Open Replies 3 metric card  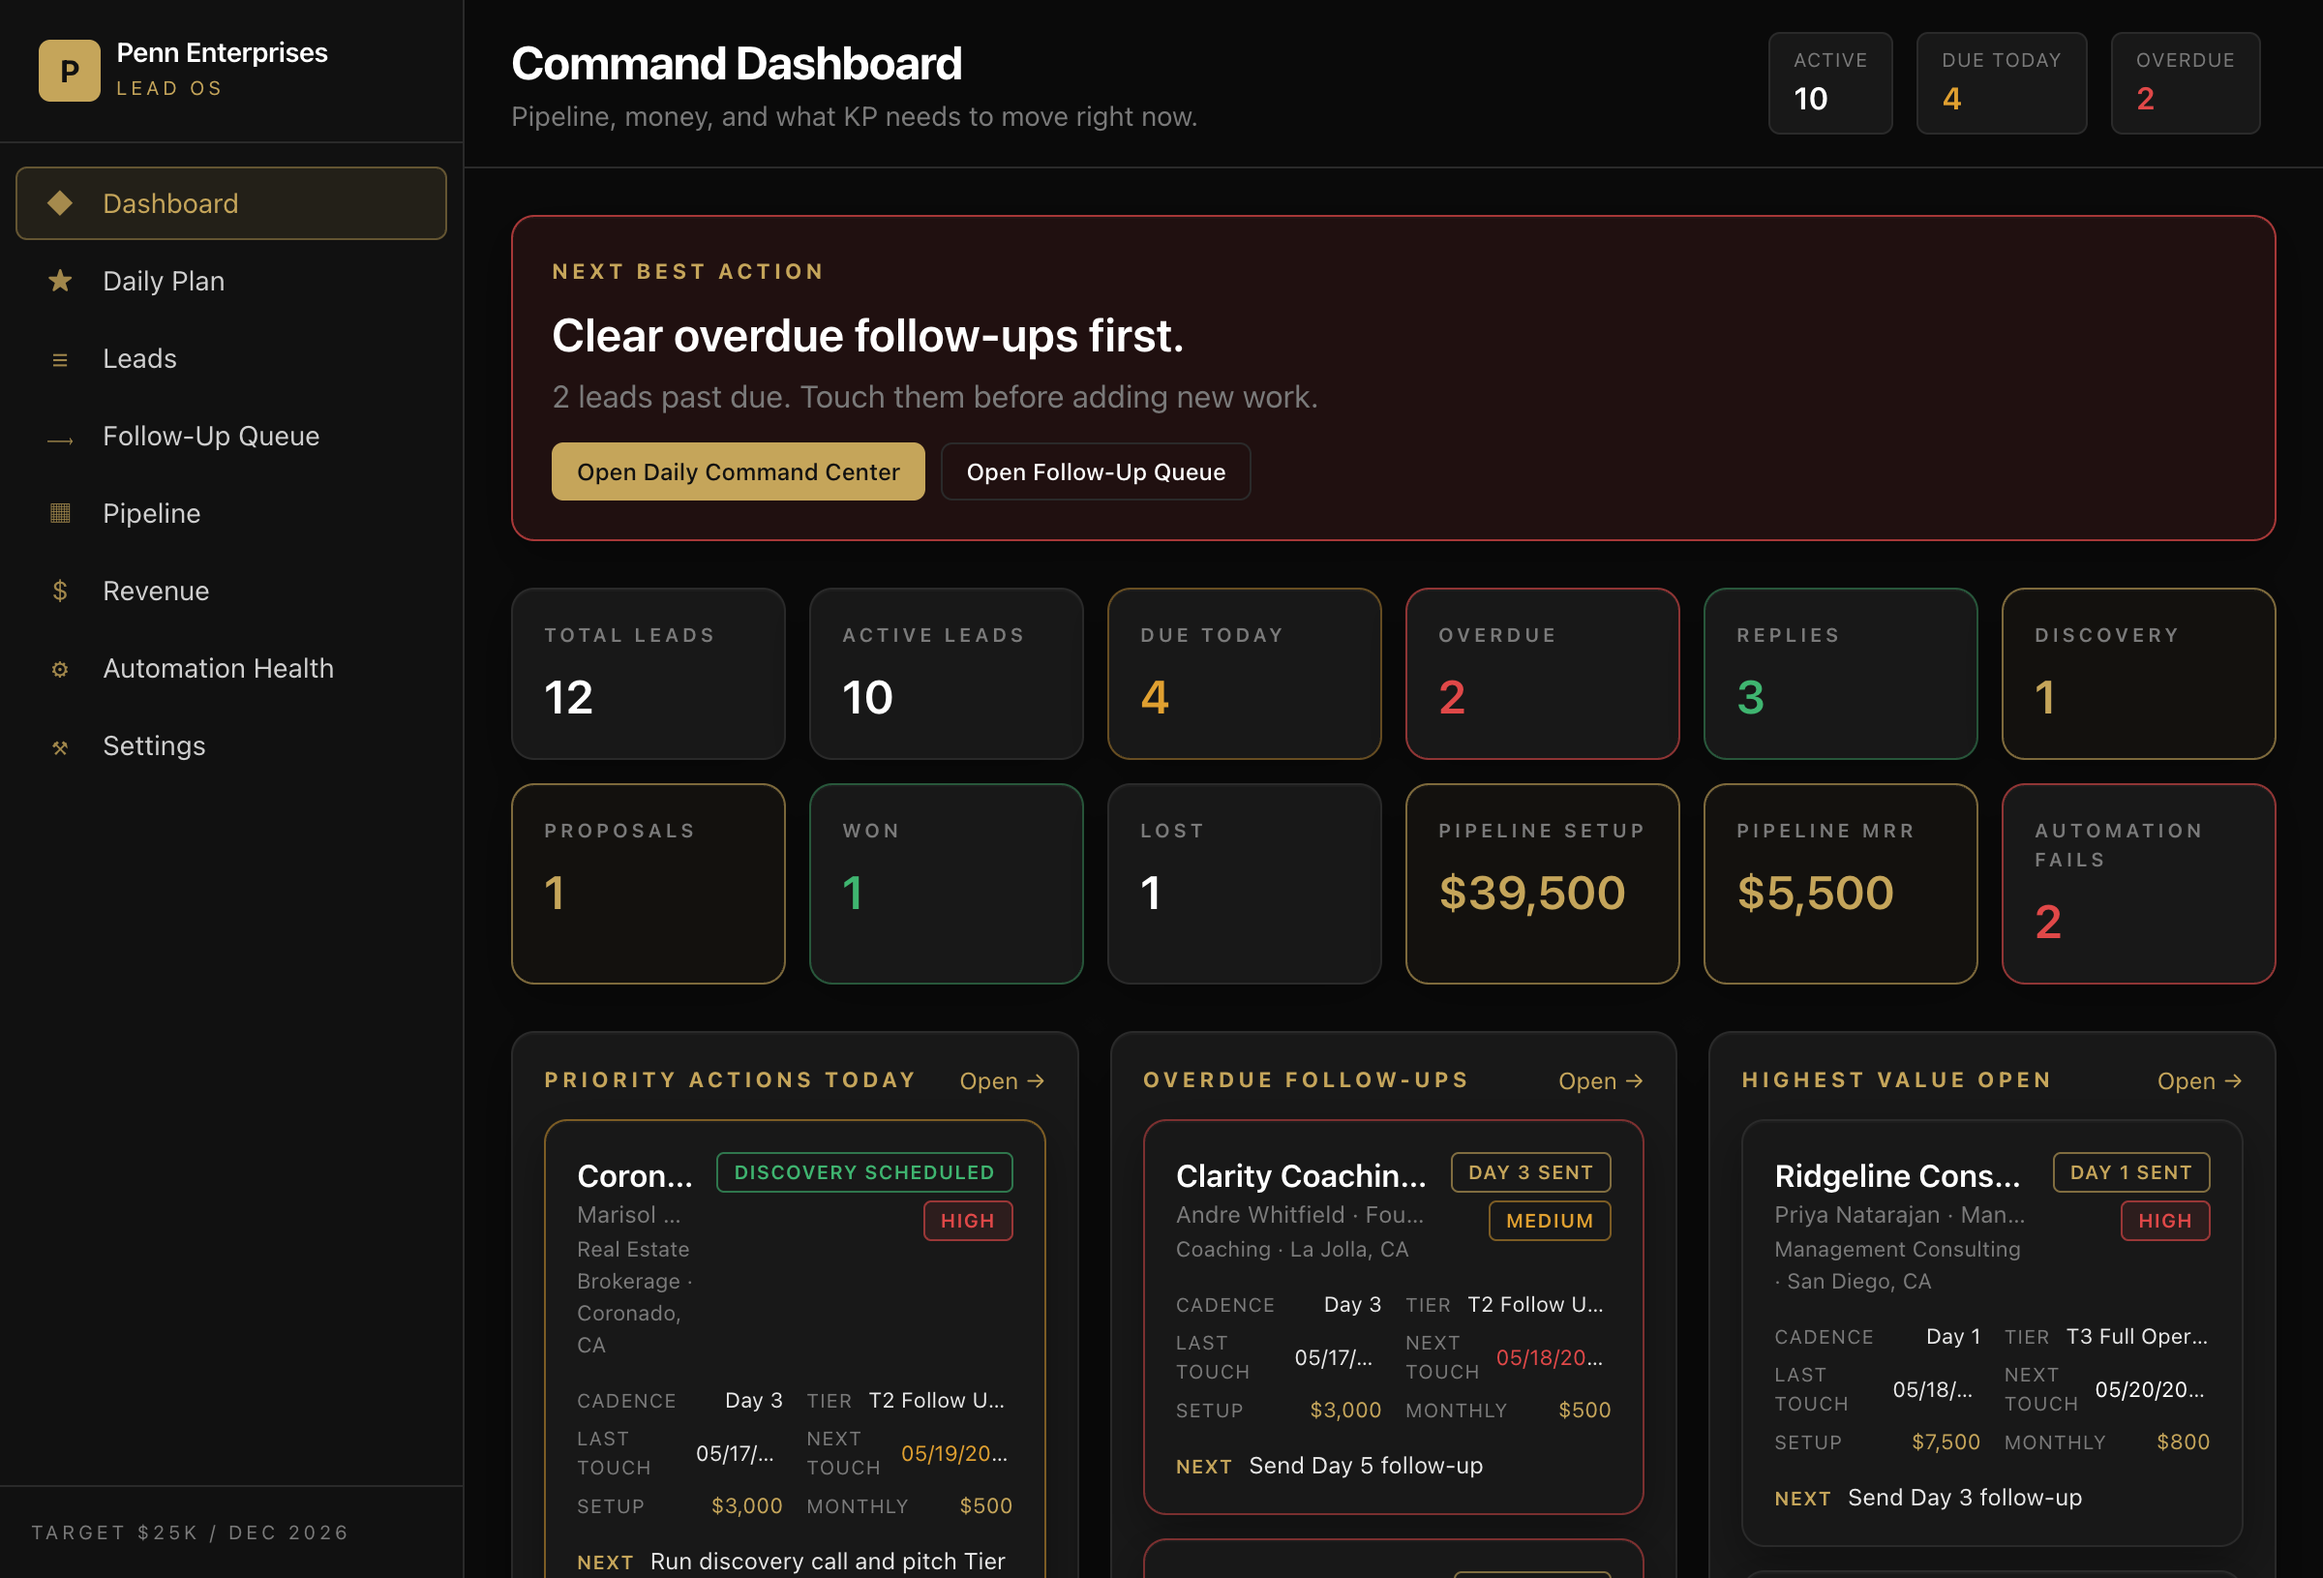click(x=1840, y=673)
